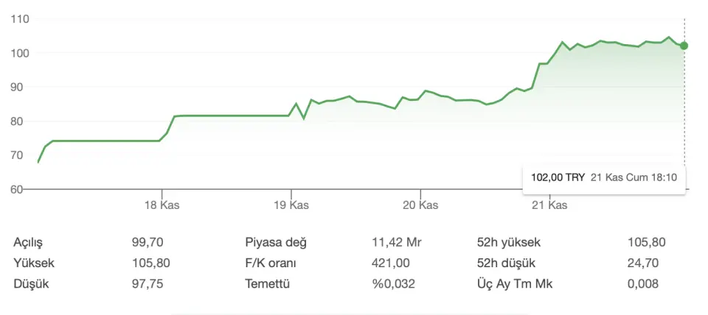Click the Piyasa değ label
708x315 pixels.
click(275, 241)
